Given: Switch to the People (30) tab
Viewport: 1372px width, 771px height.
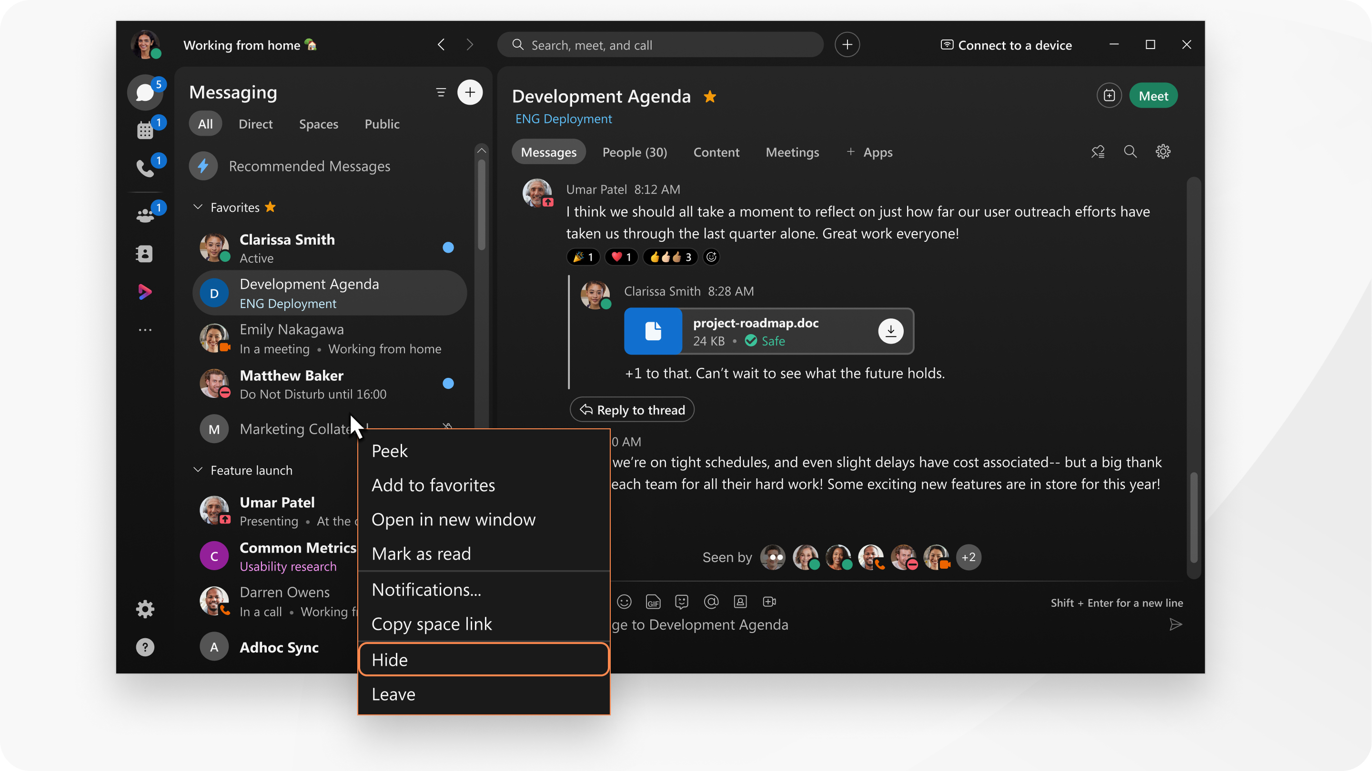Looking at the screenshot, I should point(634,151).
